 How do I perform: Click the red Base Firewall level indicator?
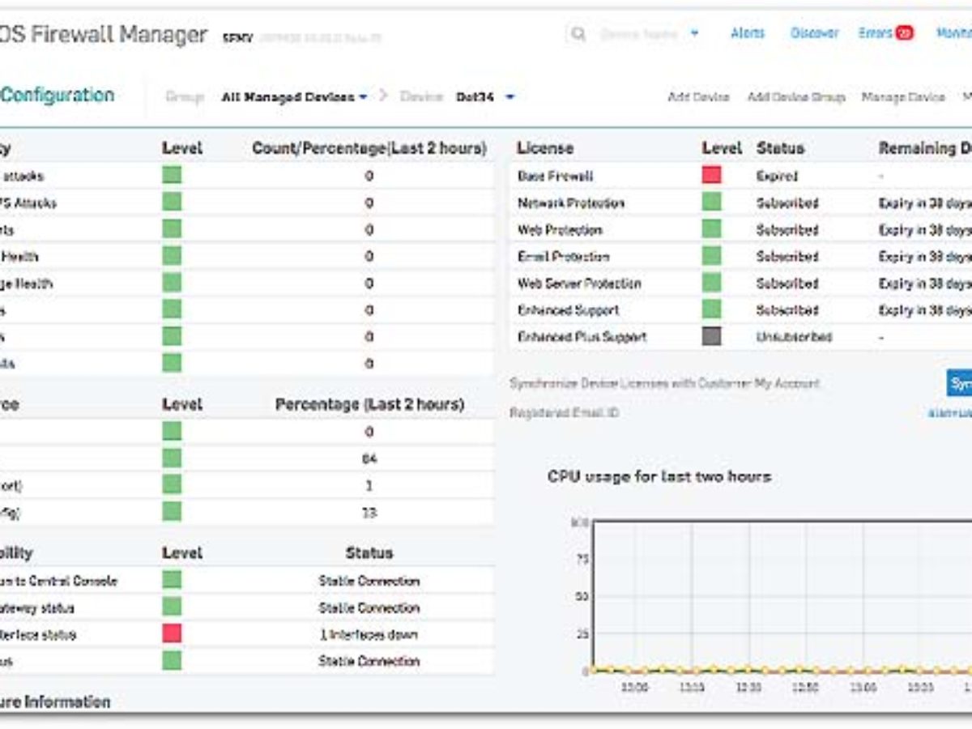coord(712,175)
